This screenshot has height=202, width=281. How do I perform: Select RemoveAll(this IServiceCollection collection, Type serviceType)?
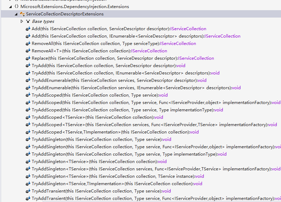coord(114,44)
